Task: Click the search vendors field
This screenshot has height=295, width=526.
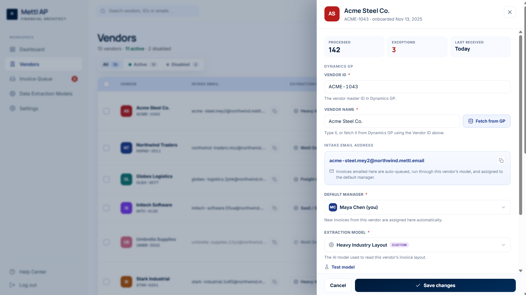Action: (148, 11)
